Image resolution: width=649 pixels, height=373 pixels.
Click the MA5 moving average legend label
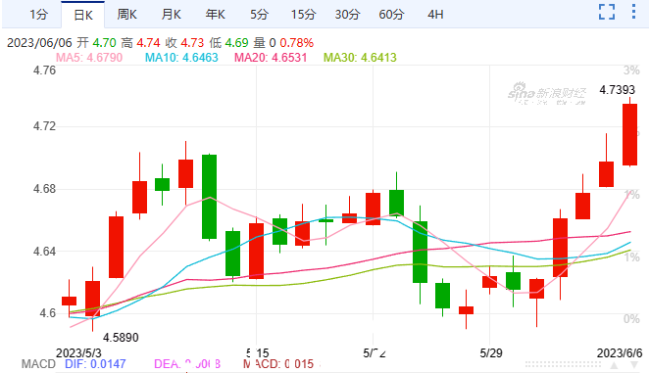coord(89,58)
